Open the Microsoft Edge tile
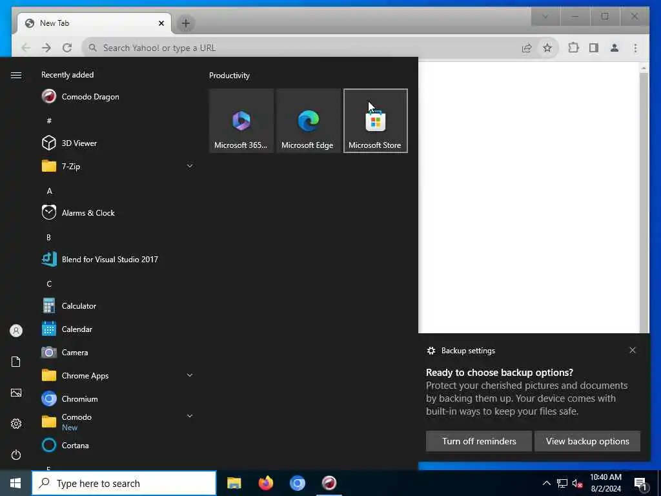661x496 pixels. 308,121
